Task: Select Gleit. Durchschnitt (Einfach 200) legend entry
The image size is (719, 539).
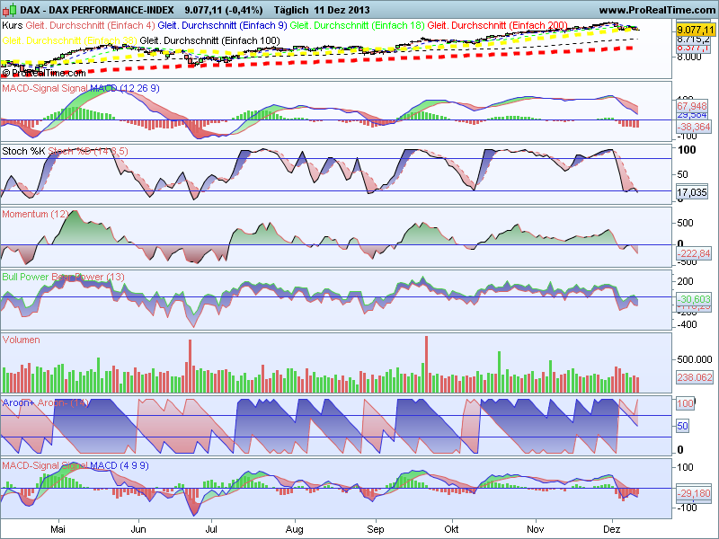Action: pyautogui.click(x=498, y=25)
